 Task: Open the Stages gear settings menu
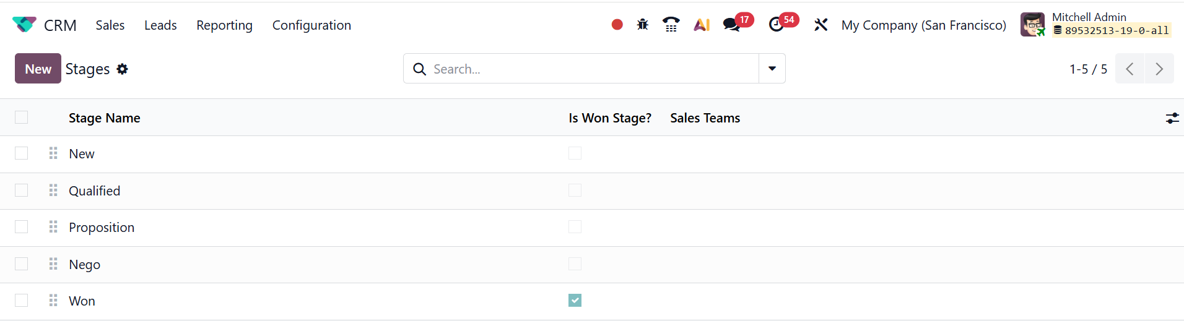pyautogui.click(x=123, y=69)
